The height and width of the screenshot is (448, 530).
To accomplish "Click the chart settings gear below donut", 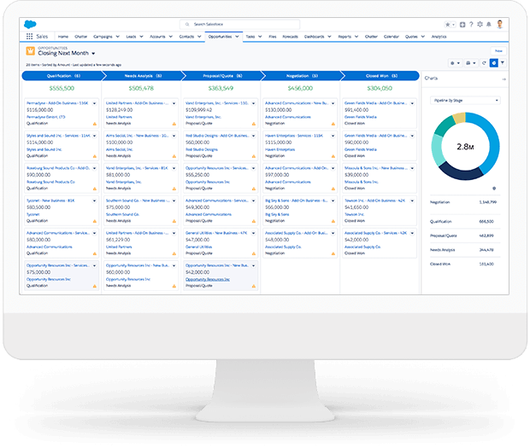I will pyautogui.click(x=494, y=189).
